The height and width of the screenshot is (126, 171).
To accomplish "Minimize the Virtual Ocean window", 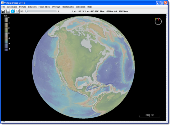I will pos(158,3).
